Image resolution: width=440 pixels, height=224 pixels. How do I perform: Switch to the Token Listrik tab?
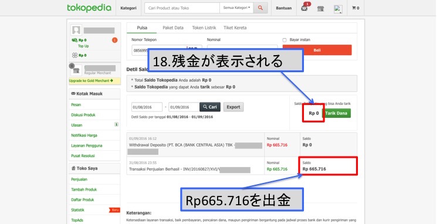[204, 28]
